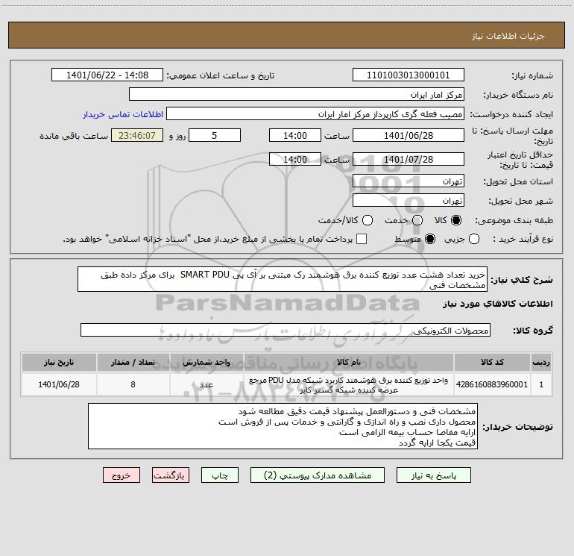This screenshot has height=556, width=574.
Task: Click the price validity date 1401/07/28 field
Action: (x=409, y=159)
